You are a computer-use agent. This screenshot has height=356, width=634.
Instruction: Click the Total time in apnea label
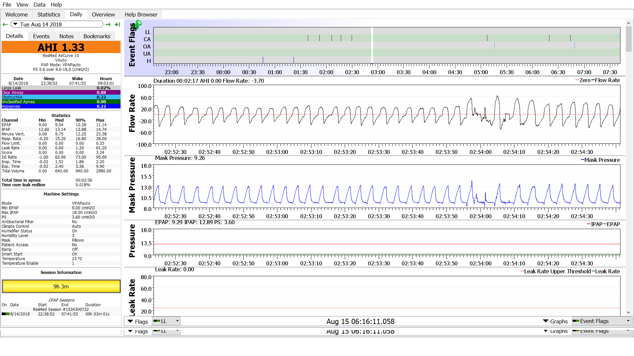pos(21,180)
